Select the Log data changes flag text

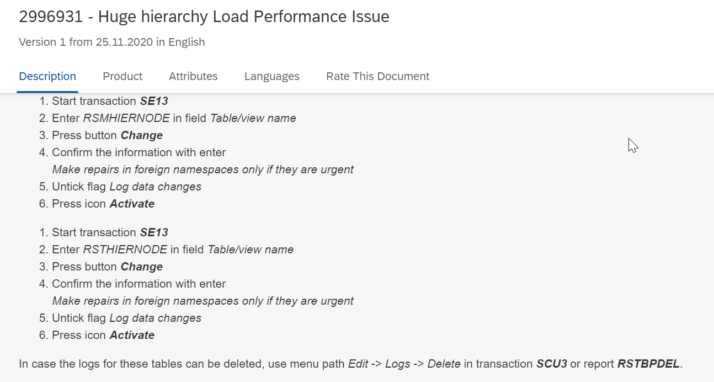coord(155,187)
